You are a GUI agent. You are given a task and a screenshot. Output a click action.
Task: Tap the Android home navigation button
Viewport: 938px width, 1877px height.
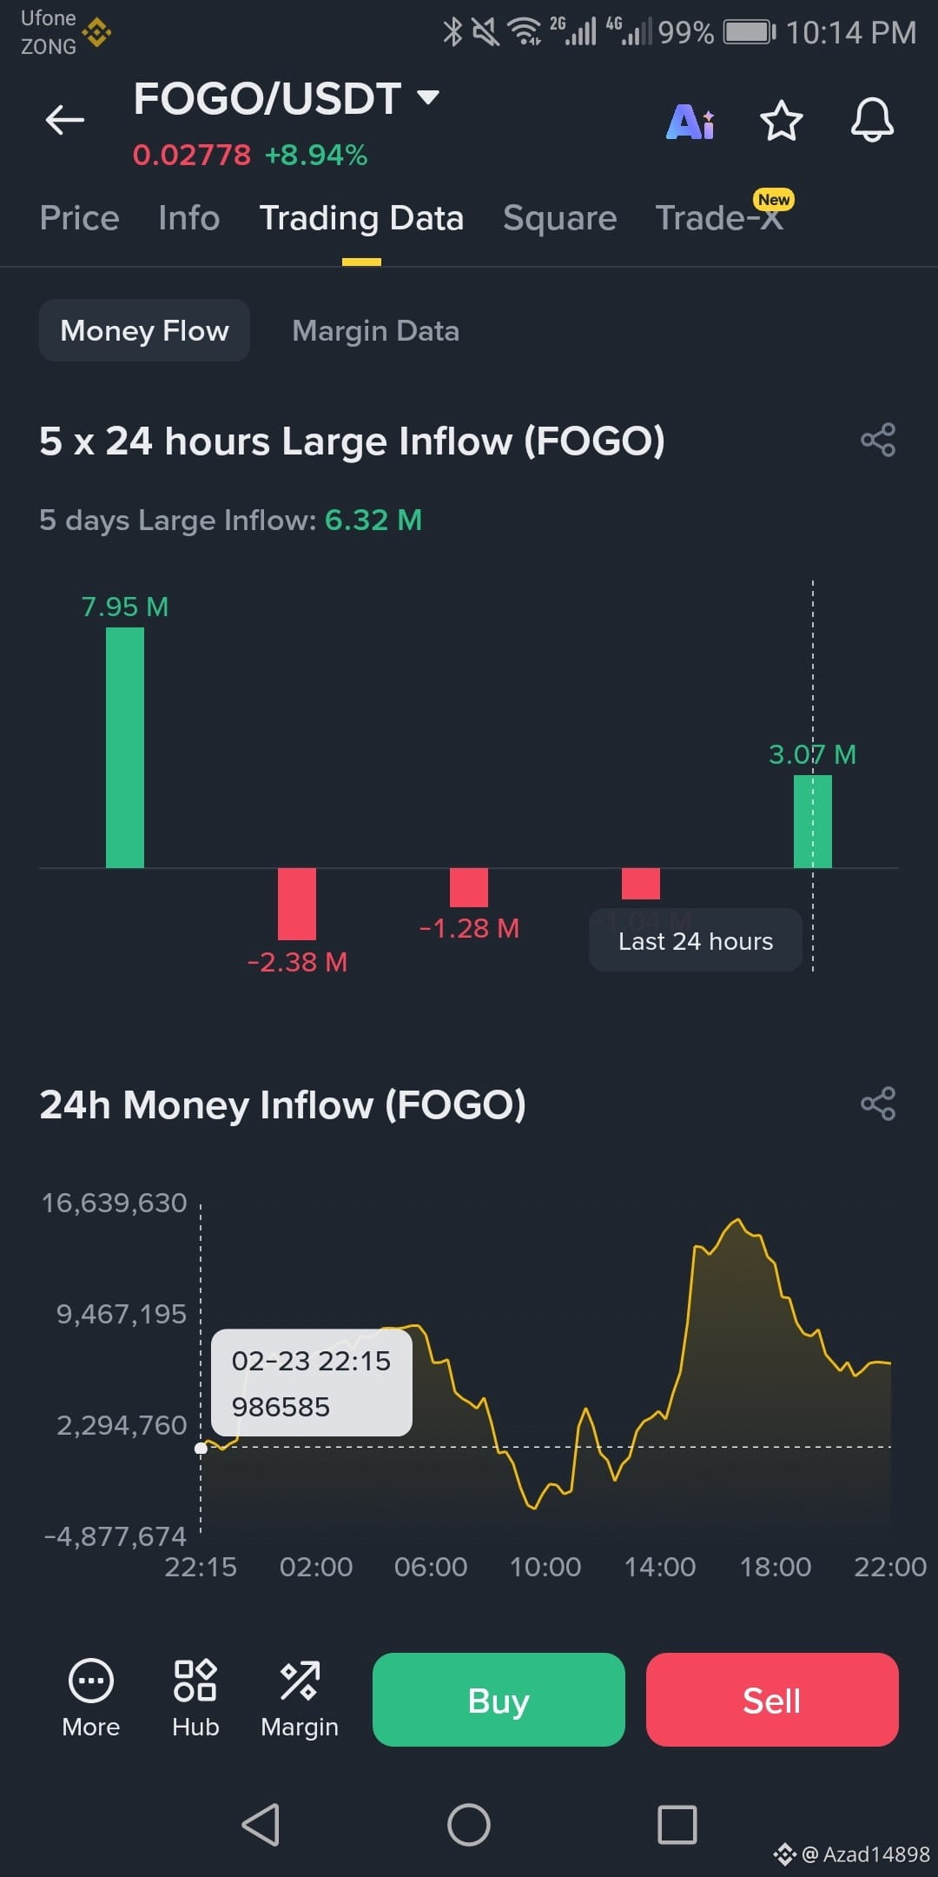point(469,1824)
